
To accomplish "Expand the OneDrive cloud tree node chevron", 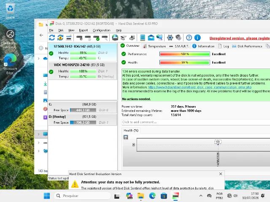I will point(39,58).
